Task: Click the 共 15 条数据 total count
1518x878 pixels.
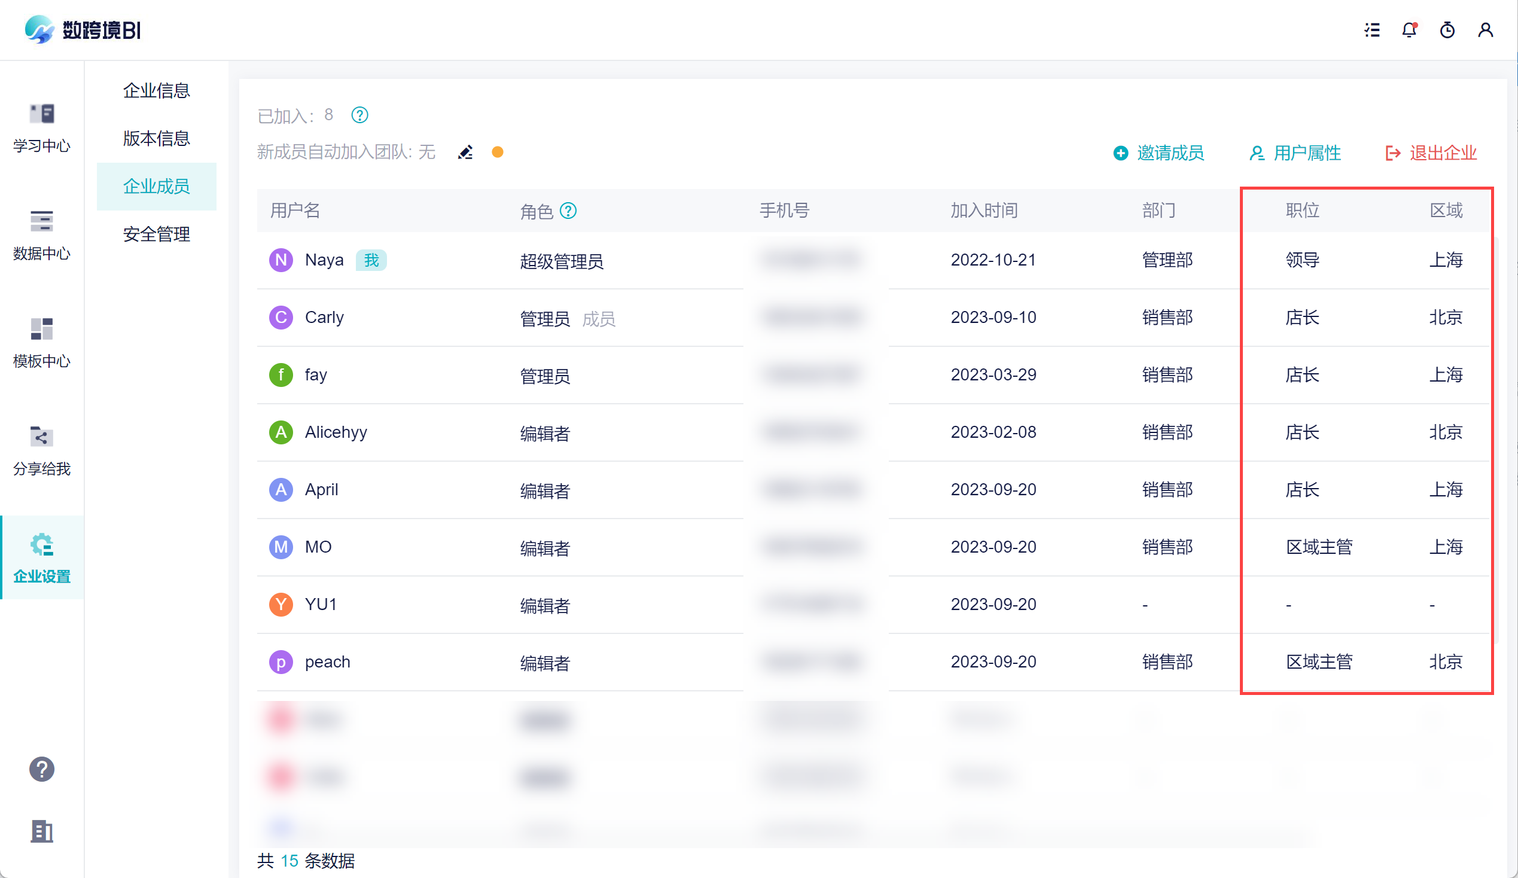Action: (x=306, y=861)
